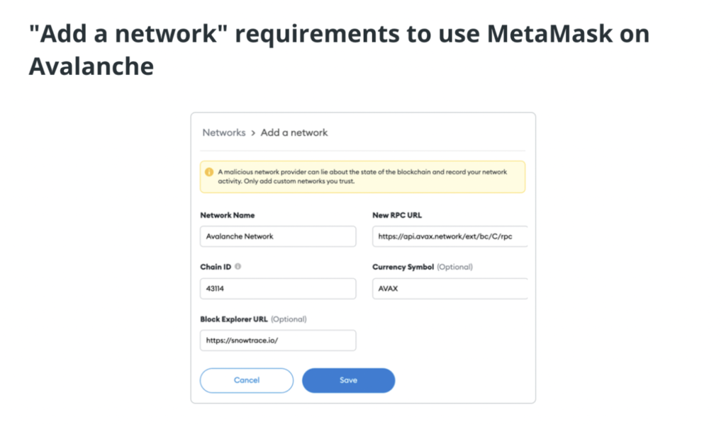Click '(Optional)' text beside Currency Symbol
This screenshot has height=424, width=726.
click(x=454, y=267)
